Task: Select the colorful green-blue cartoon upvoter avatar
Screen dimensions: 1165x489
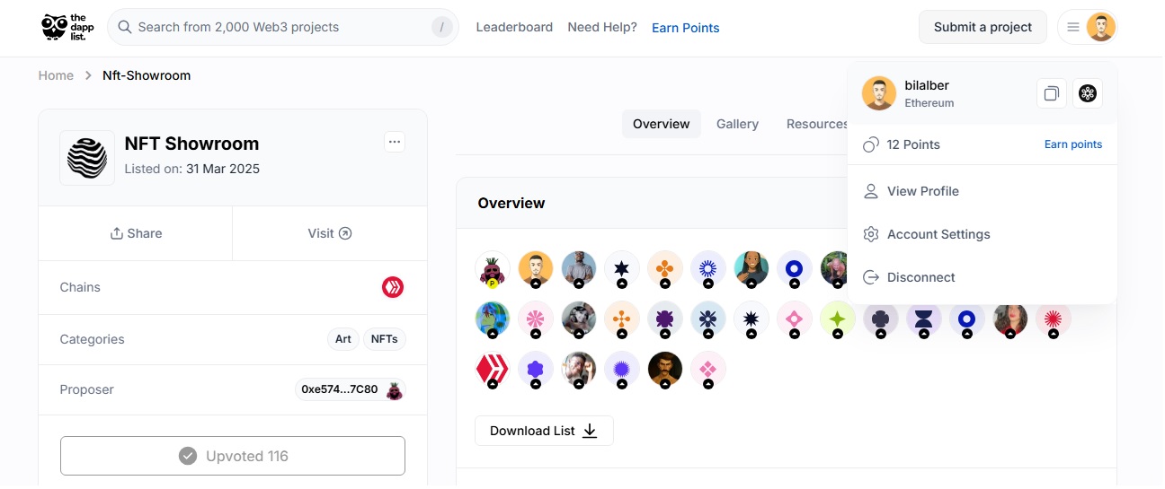Action: pyautogui.click(x=493, y=319)
